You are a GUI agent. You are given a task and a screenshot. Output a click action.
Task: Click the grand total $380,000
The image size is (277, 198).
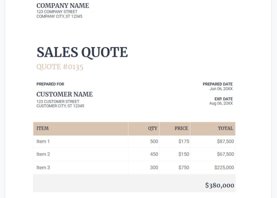click(x=220, y=185)
